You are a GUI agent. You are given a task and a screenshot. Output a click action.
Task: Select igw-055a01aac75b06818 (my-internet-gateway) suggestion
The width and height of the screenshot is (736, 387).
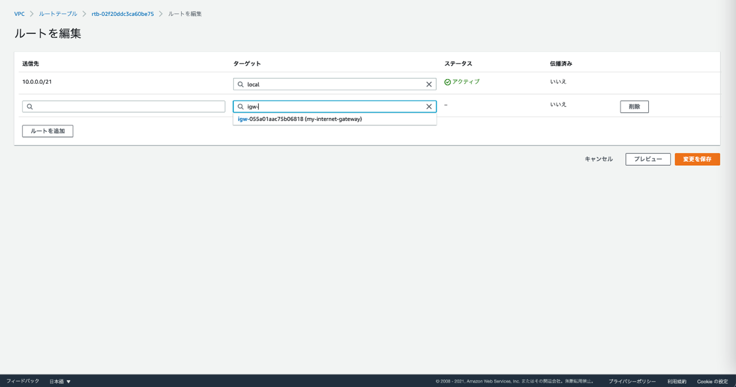click(300, 119)
